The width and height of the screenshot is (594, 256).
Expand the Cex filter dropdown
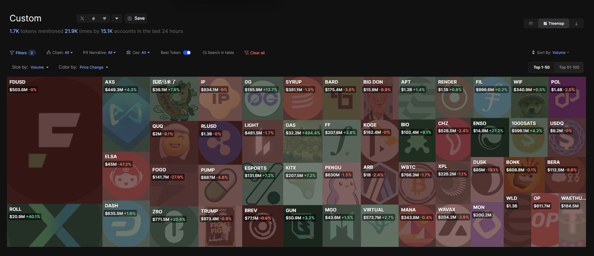[138, 52]
